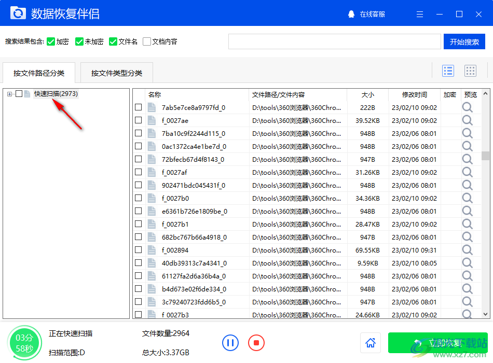Image resolution: width=493 pixels, height=363 pixels.
Task: Click inside the search input field
Action: point(334,41)
